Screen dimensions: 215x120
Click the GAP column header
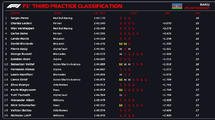point(167,13)
